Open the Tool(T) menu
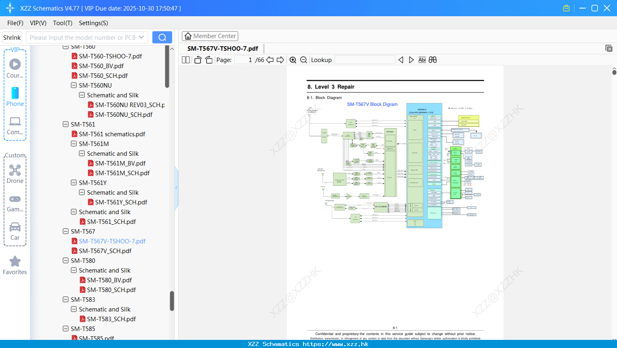Screen dimensions: 617x348 [x=63, y=23]
